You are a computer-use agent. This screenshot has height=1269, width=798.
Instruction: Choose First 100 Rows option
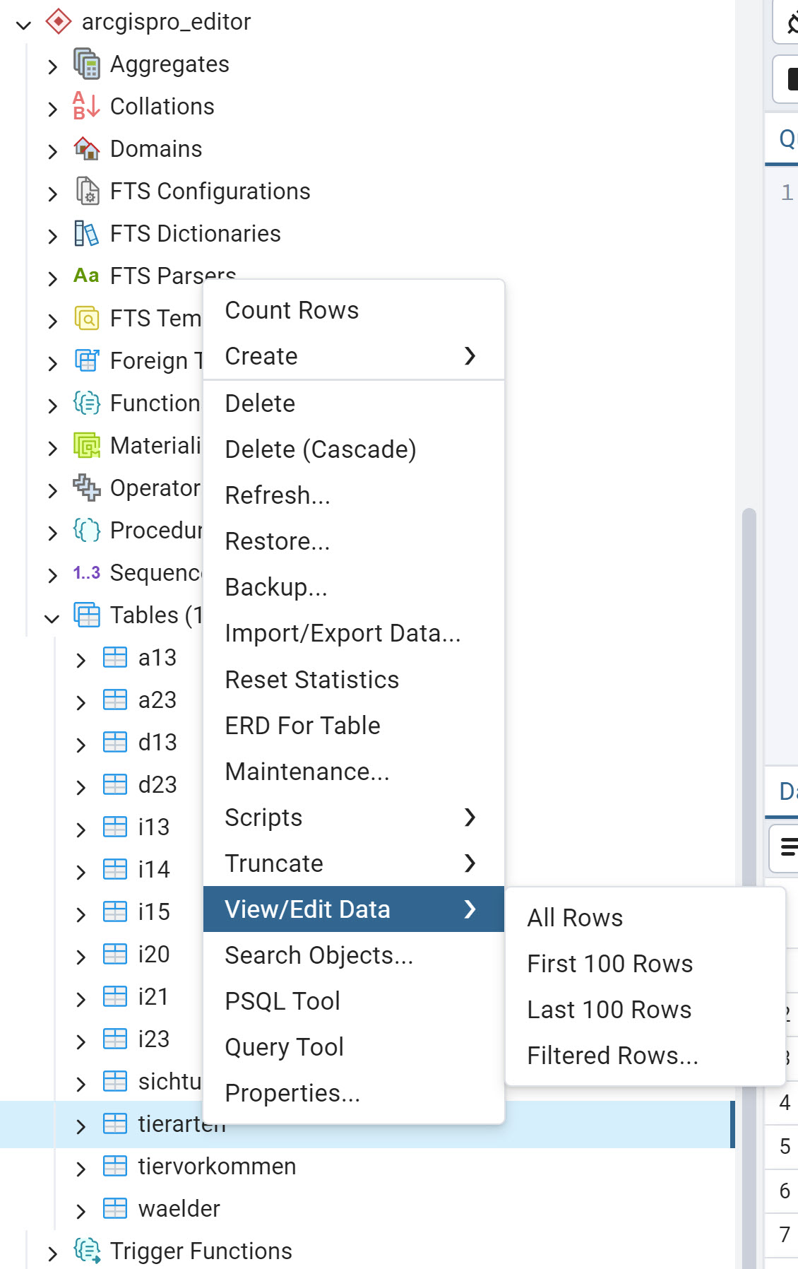pyautogui.click(x=609, y=964)
